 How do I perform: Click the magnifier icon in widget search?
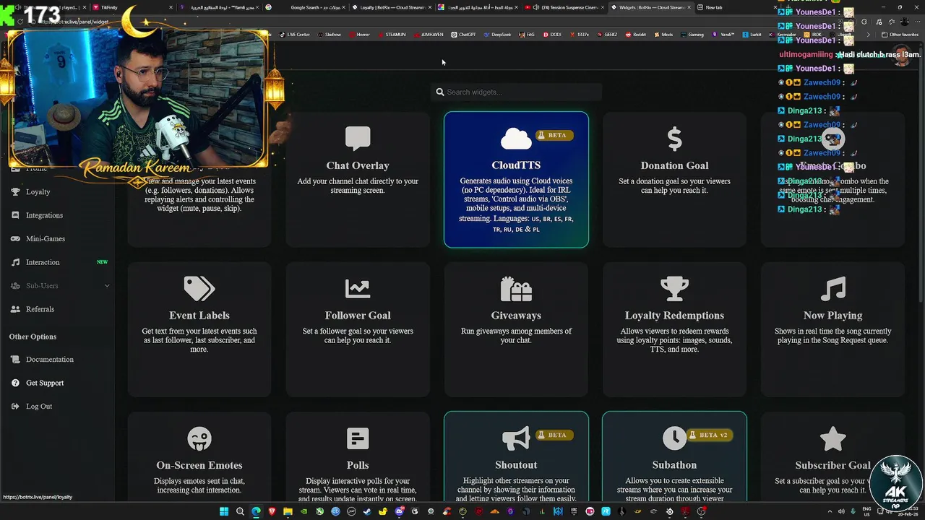pos(440,92)
